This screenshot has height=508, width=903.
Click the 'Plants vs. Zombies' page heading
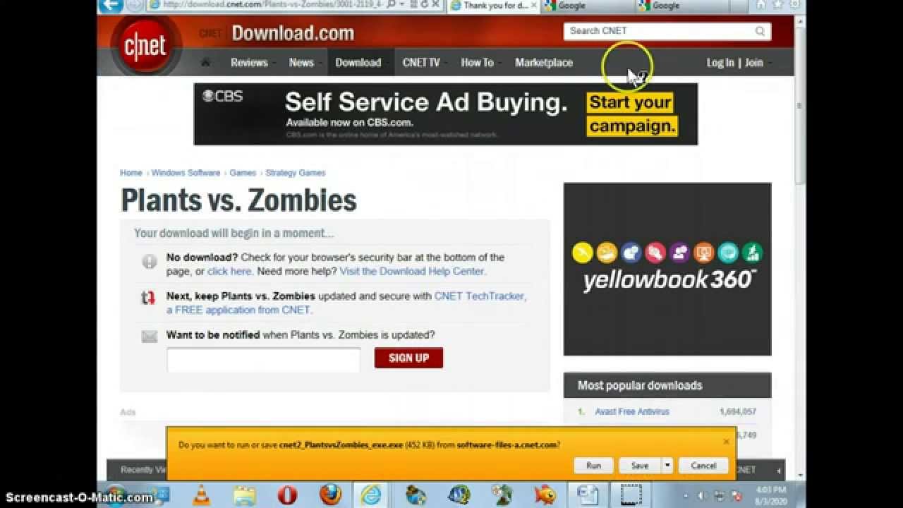238,200
